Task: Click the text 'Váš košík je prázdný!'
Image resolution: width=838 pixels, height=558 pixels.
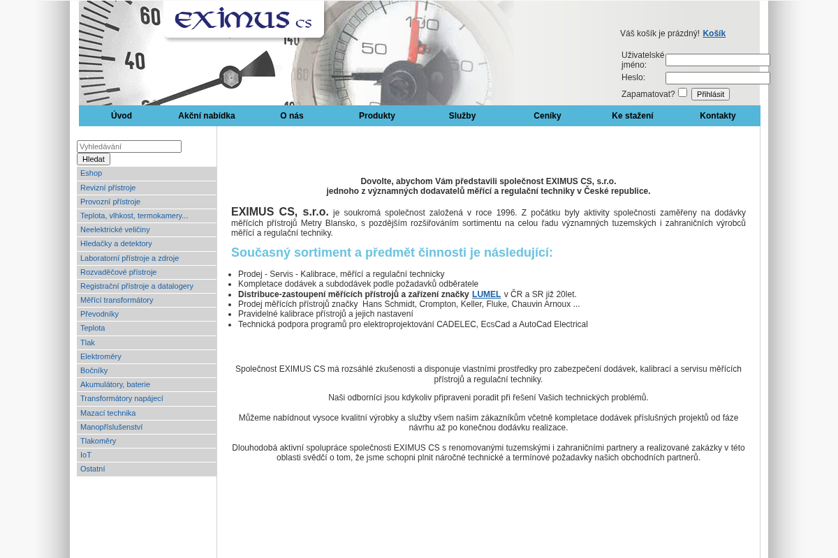Action: (660, 33)
